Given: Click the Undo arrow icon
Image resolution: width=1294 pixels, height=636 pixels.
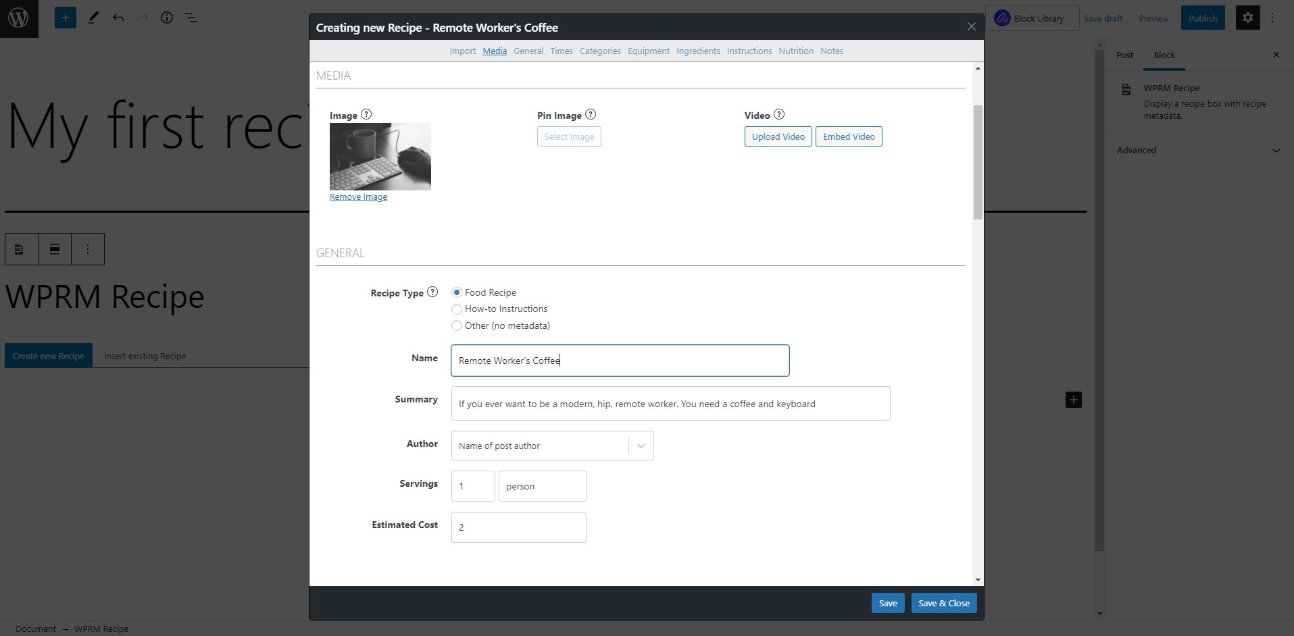Looking at the screenshot, I should coord(118,18).
